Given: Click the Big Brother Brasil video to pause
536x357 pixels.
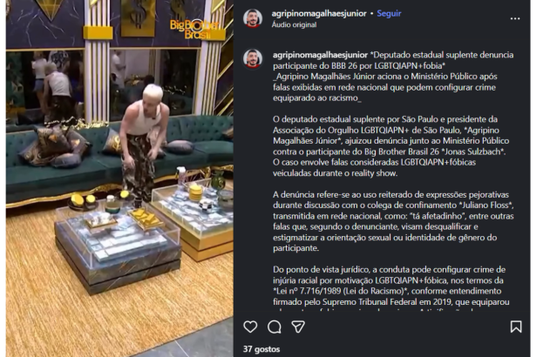Looking at the screenshot, I should (119, 178).
